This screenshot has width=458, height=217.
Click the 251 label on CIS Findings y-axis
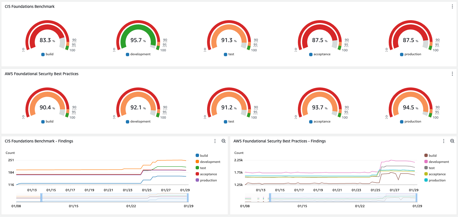[x=11, y=160]
